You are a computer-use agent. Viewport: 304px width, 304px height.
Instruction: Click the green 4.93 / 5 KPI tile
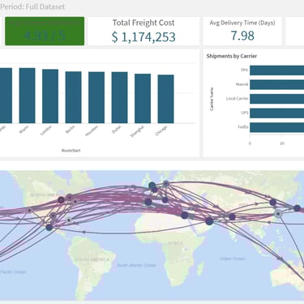coord(45,31)
